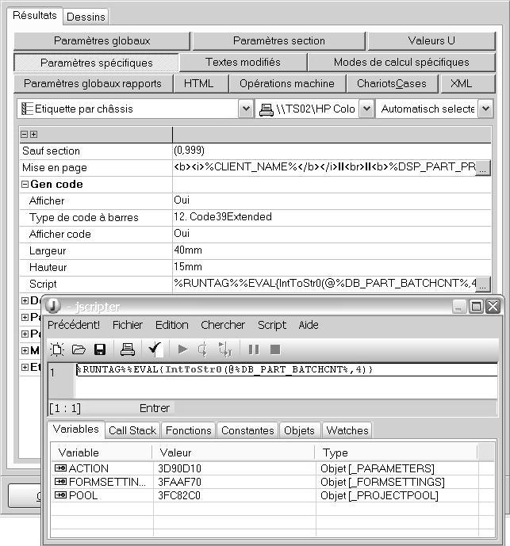
Task: Open the Etiquette par châssis dropdown
Action: (x=246, y=109)
